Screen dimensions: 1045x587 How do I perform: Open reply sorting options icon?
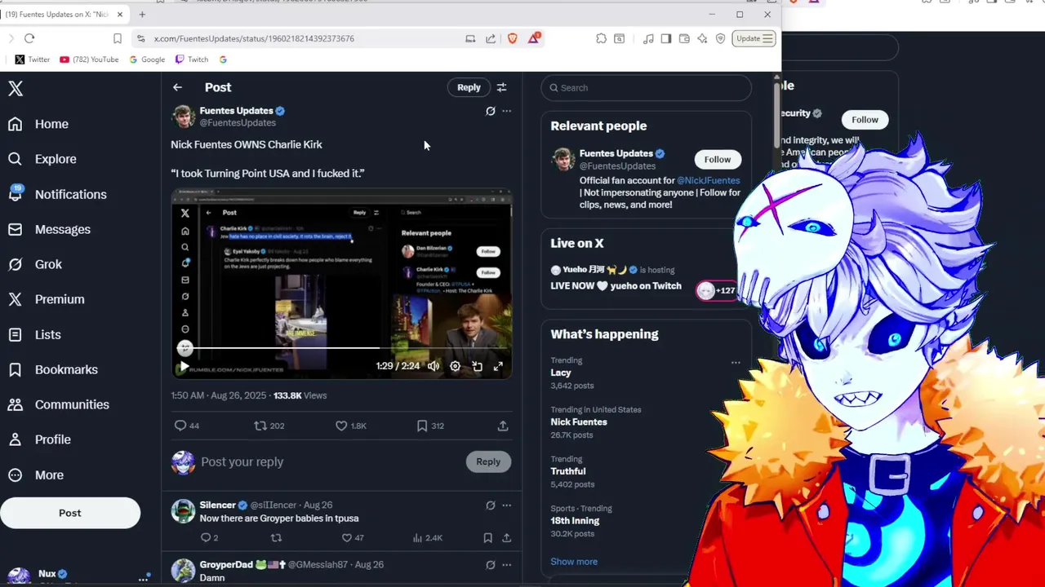(x=502, y=87)
